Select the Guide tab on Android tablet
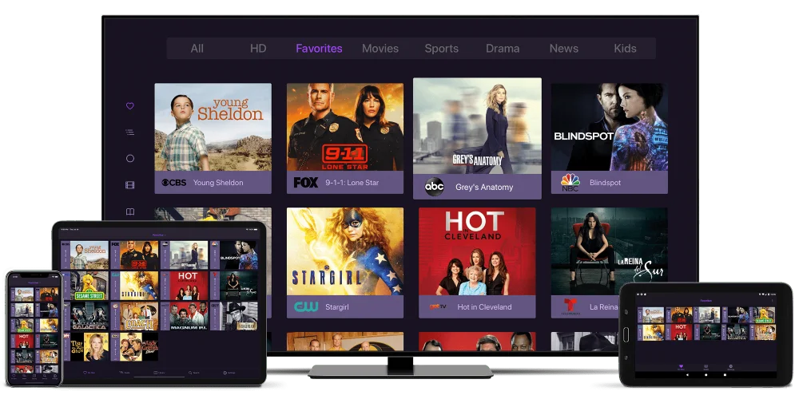 pyautogui.click(x=706, y=367)
